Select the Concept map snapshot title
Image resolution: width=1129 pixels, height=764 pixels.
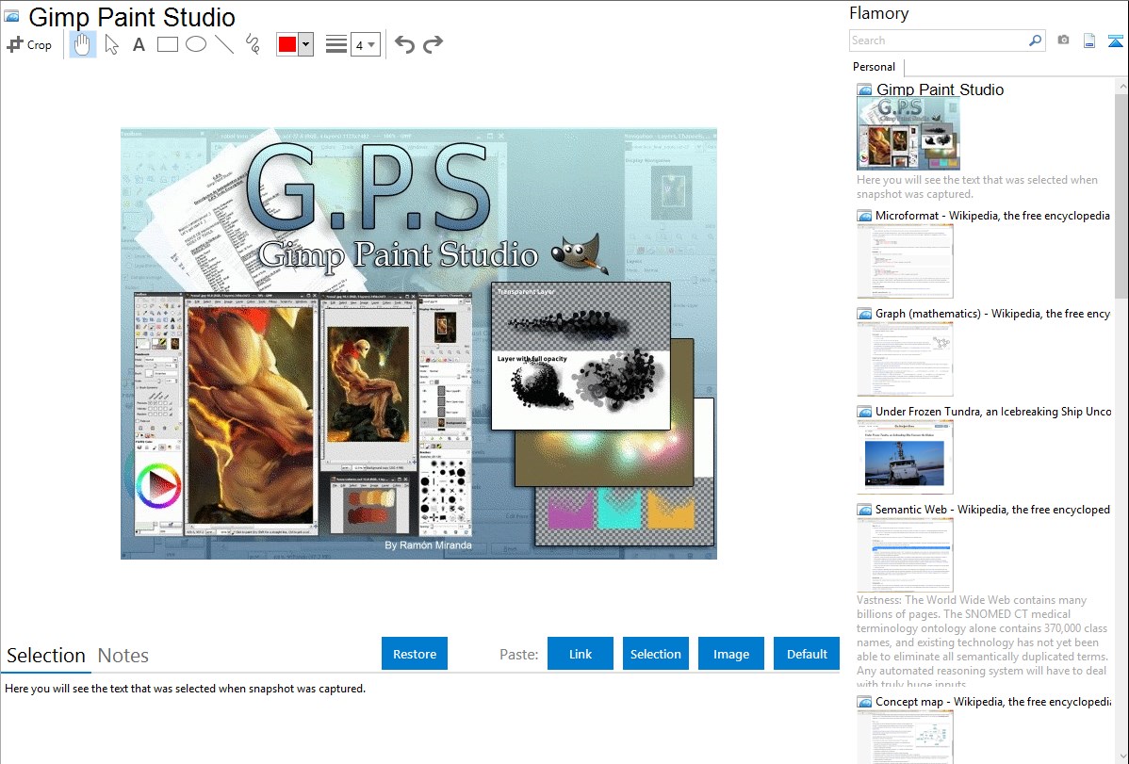click(992, 702)
